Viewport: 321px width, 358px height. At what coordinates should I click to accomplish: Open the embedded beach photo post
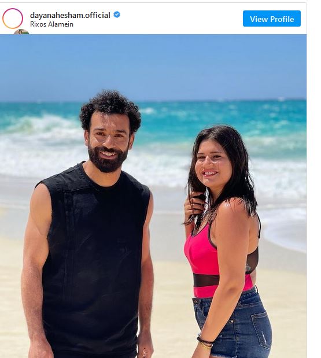153,196
